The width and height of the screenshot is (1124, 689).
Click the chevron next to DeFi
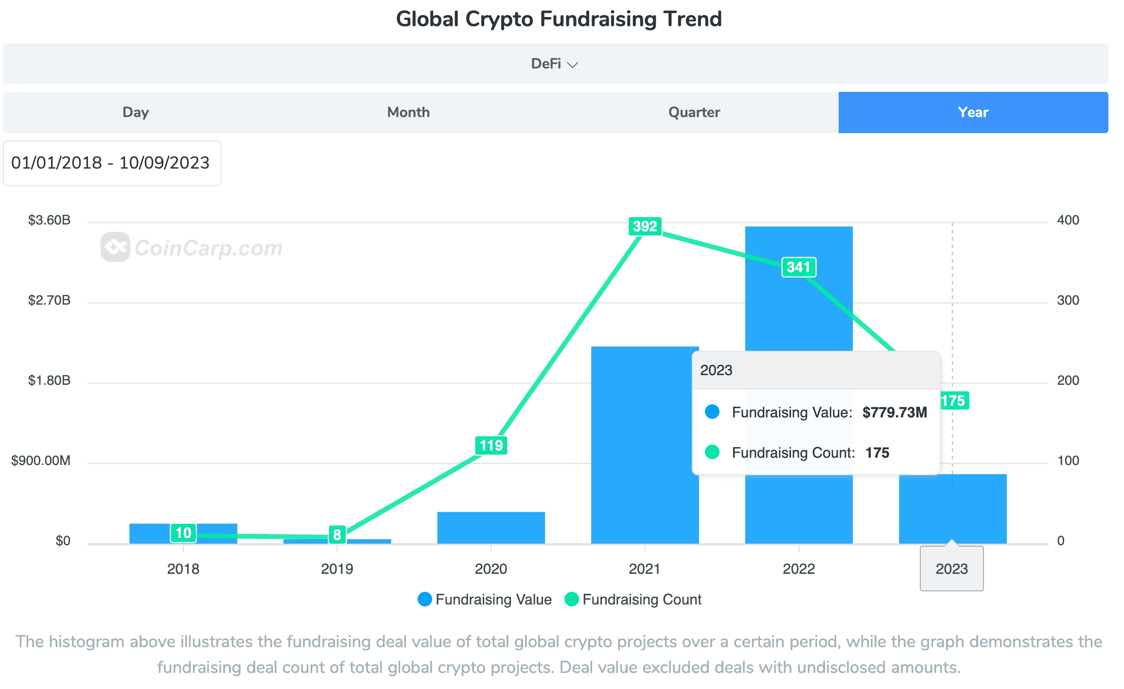click(x=573, y=65)
